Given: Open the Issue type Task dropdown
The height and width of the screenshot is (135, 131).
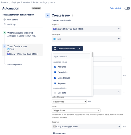Looking at the screenshot, I should coord(87,39).
